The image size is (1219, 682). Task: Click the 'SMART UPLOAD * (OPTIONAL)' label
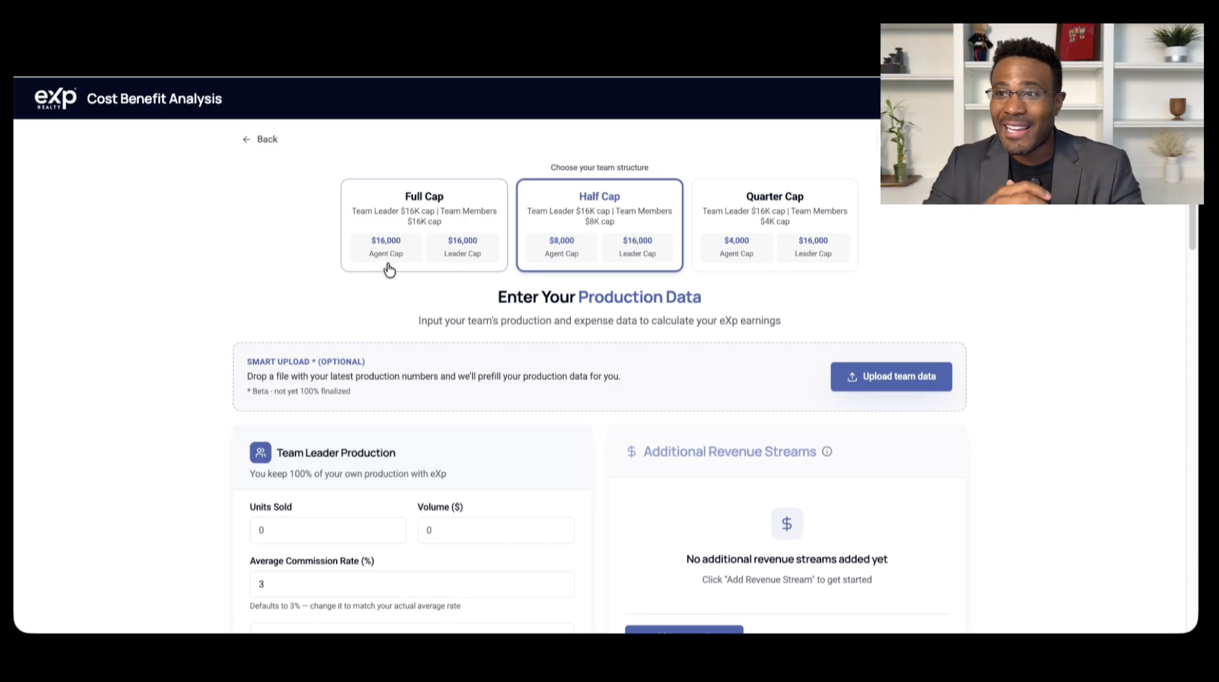pos(306,362)
